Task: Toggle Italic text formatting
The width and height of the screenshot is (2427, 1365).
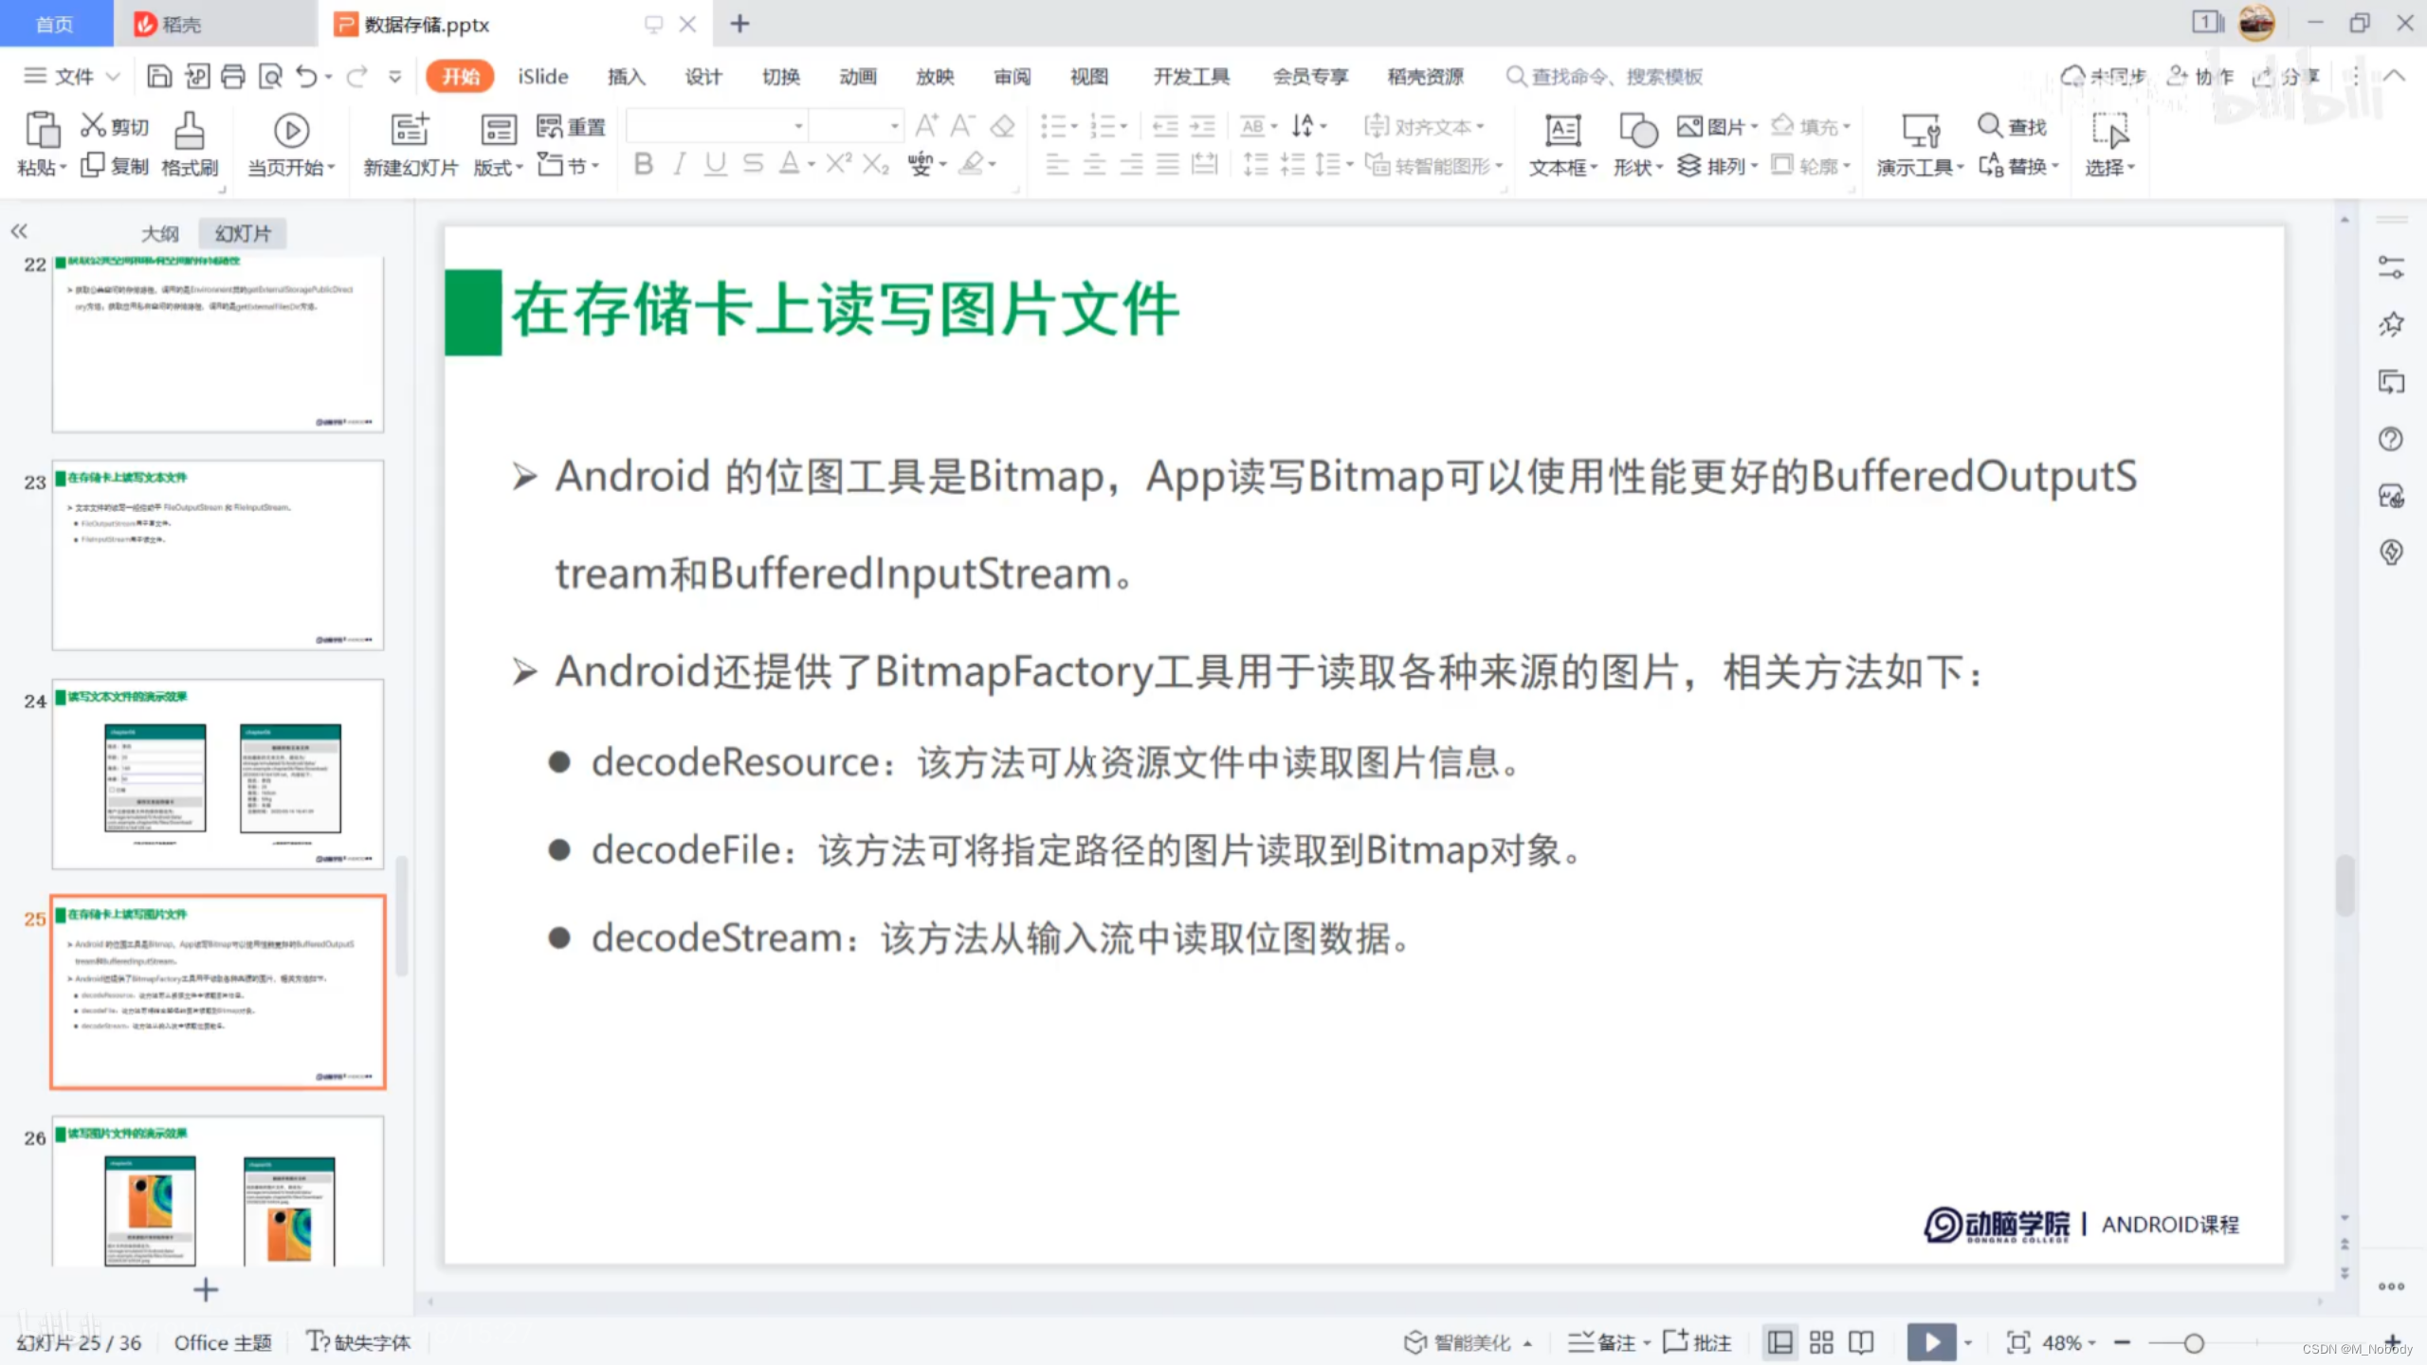Action: point(679,165)
